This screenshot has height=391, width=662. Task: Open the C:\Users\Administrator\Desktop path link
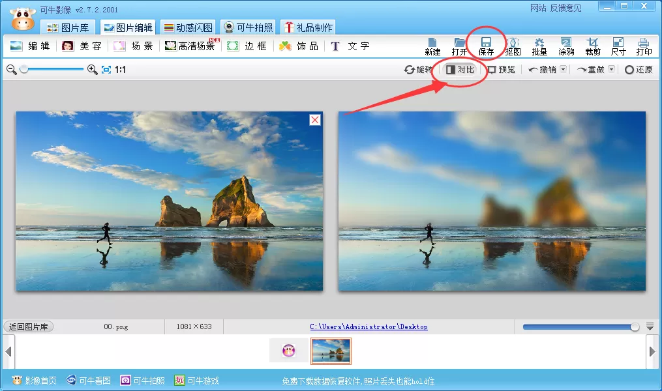(x=369, y=327)
